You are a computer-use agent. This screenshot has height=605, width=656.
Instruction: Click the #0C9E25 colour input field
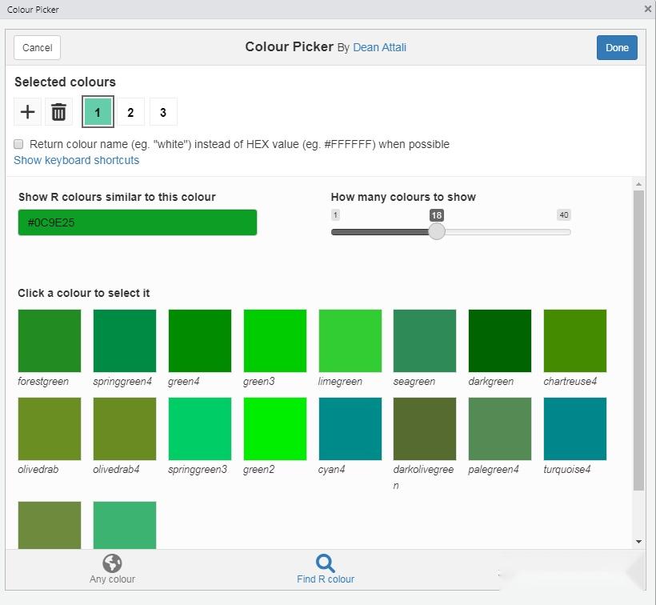click(x=137, y=222)
